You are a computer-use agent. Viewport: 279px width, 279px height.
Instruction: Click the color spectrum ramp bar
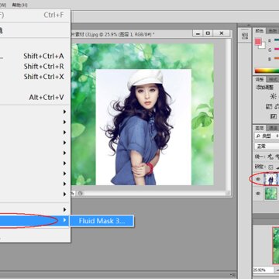click(267, 71)
